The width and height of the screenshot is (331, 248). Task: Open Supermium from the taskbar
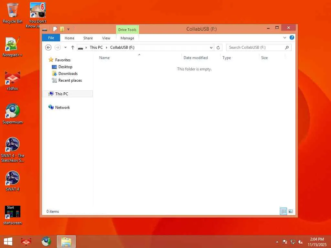46,242
